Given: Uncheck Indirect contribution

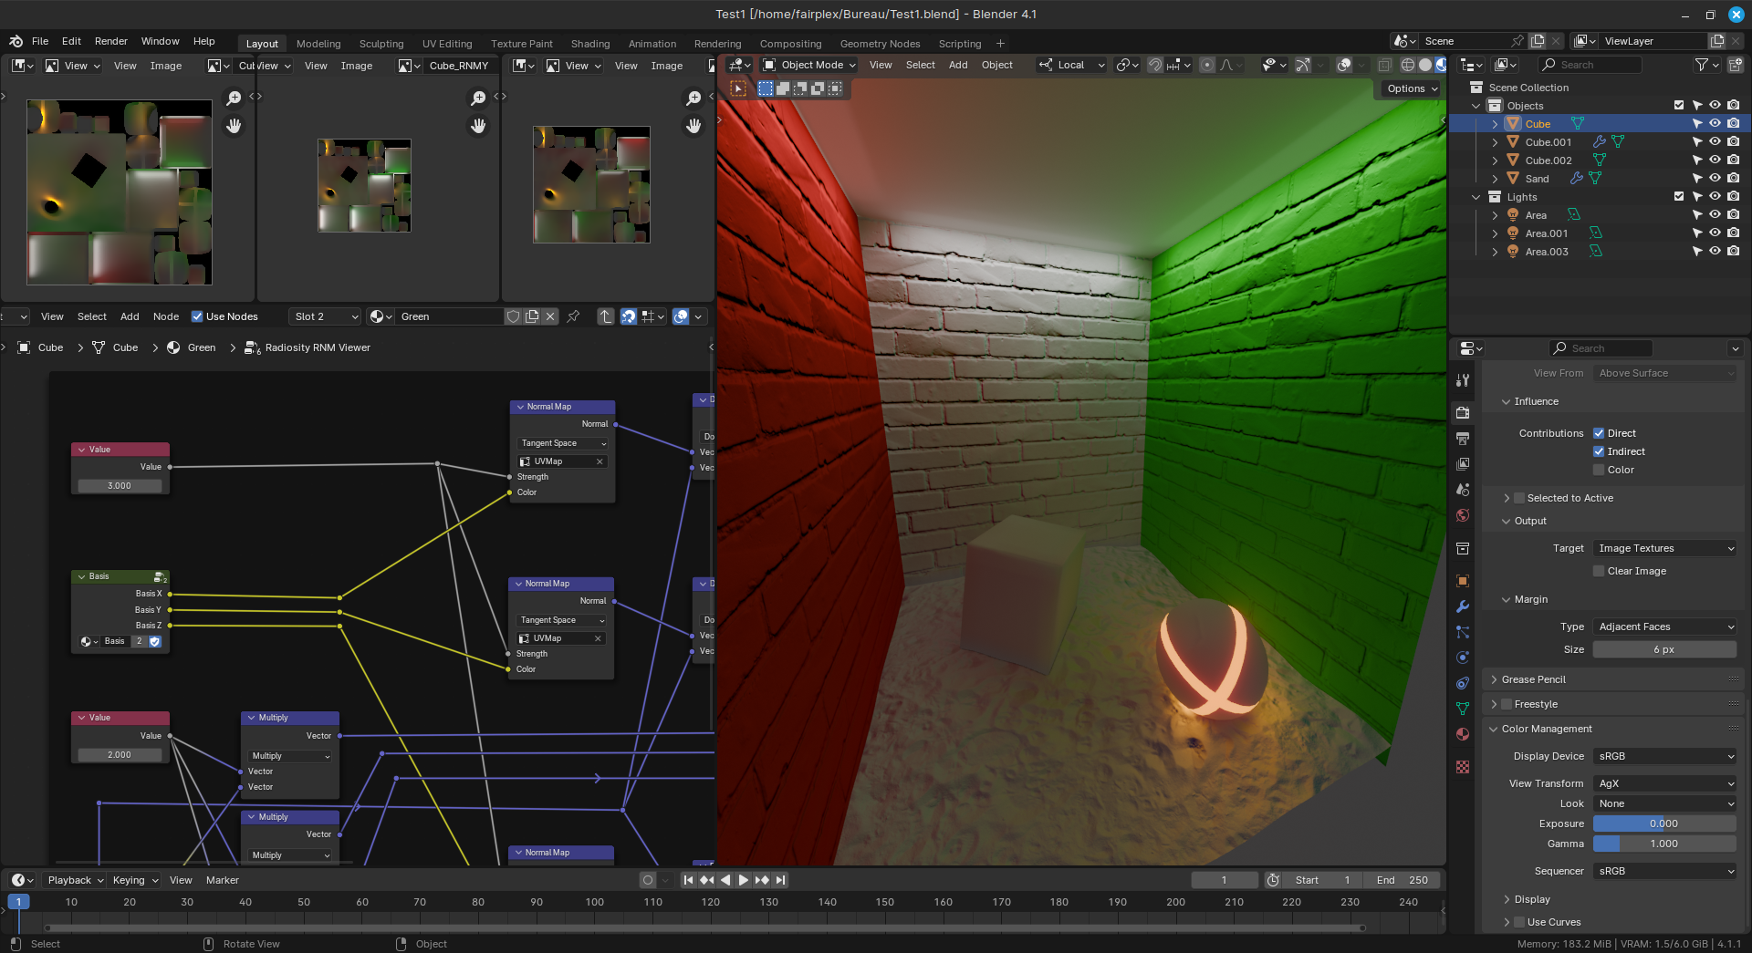Looking at the screenshot, I should pos(1599,451).
